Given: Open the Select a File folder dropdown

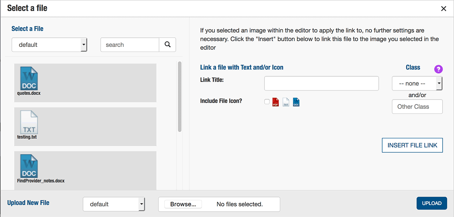Looking at the screenshot, I should click(50, 45).
